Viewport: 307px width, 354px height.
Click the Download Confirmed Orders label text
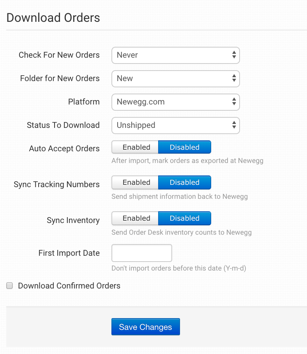pos(69,286)
